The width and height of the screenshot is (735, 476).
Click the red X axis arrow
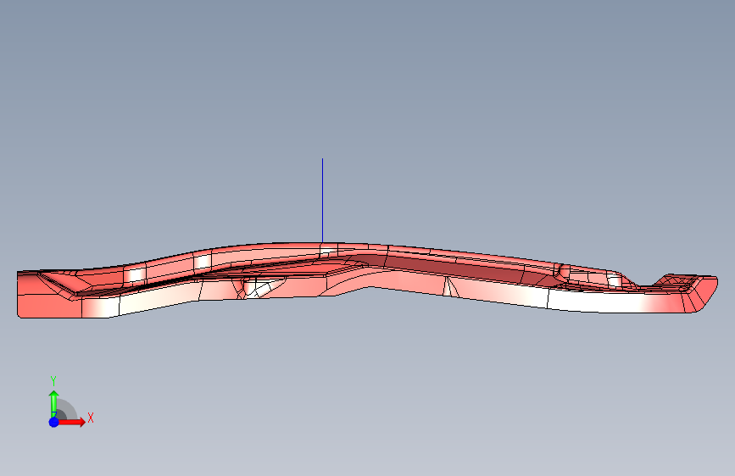(72, 422)
